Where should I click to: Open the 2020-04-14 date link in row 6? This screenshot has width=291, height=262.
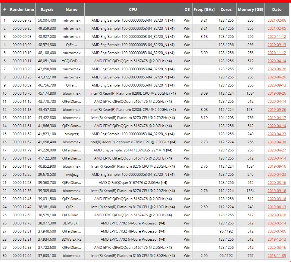click(277, 61)
